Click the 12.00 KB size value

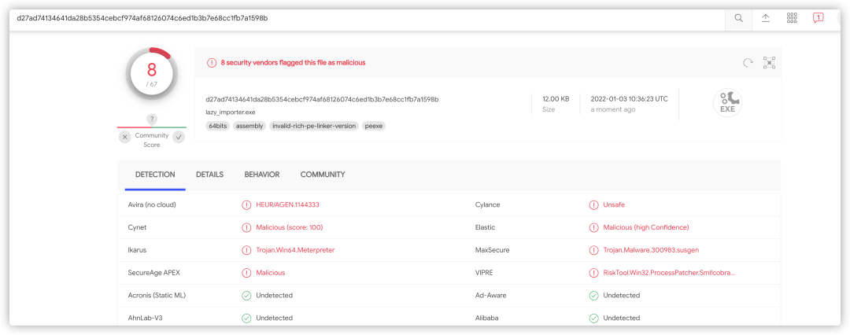coord(556,99)
